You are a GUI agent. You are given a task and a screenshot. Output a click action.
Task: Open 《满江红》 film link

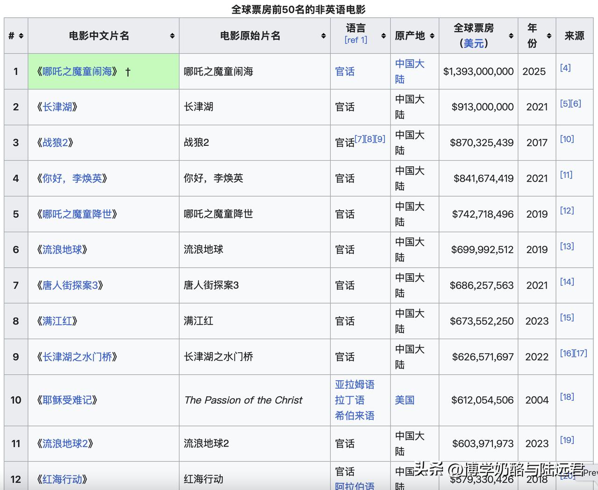(57, 321)
